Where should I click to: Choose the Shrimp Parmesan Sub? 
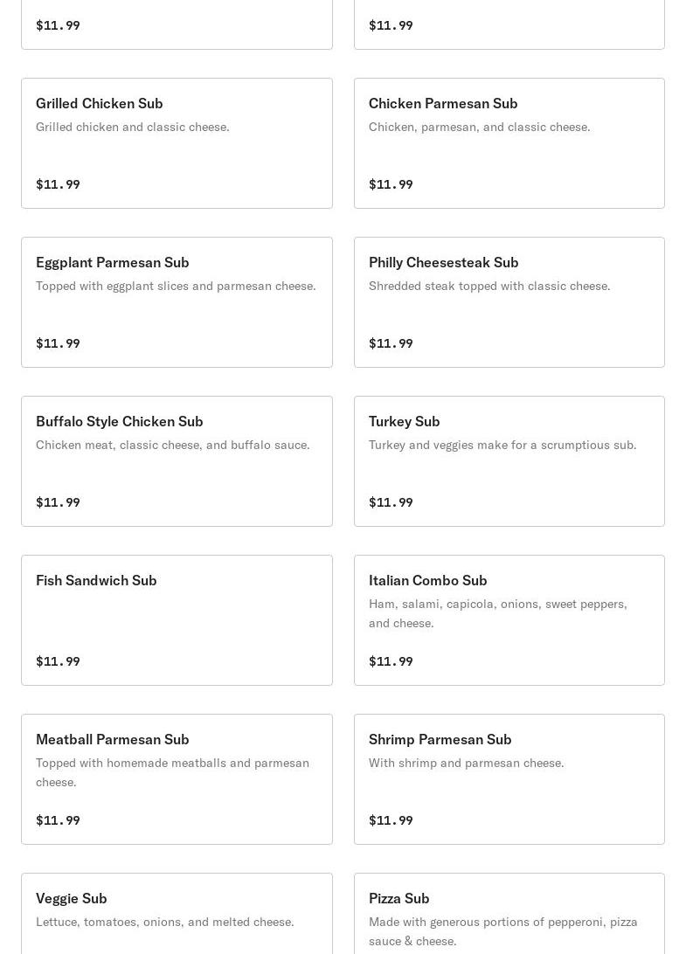point(509,778)
